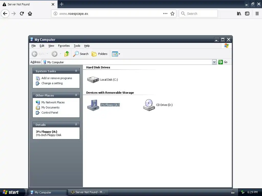Open My Documents link
Image resolution: width=262 pixels, height=196 pixels.
tap(50, 107)
